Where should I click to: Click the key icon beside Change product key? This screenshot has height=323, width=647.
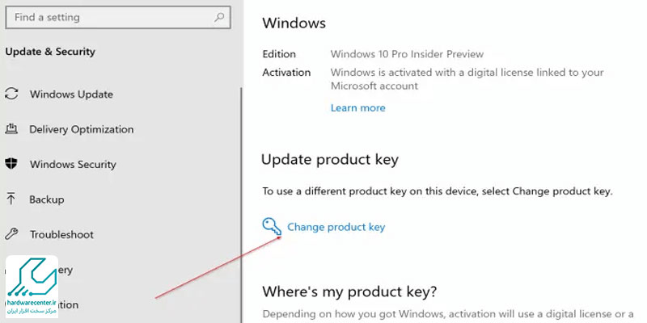[272, 227]
